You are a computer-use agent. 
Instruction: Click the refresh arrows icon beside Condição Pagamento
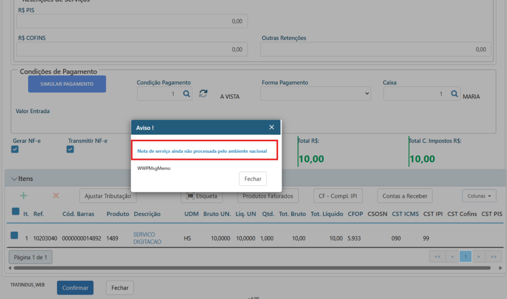(x=203, y=94)
